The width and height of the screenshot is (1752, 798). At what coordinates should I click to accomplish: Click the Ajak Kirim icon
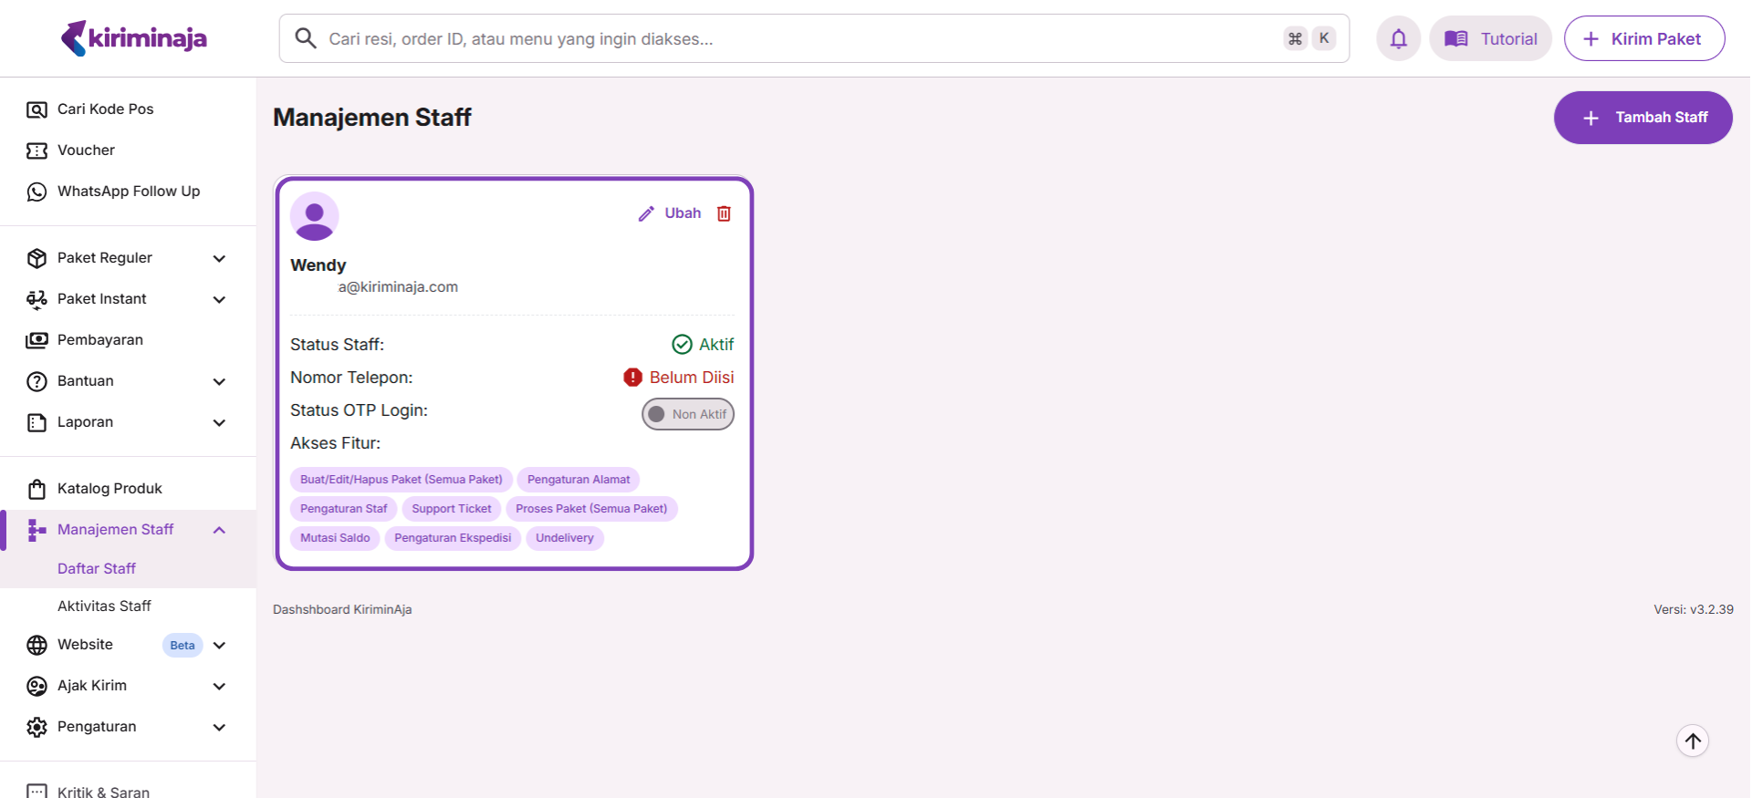tap(36, 686)
